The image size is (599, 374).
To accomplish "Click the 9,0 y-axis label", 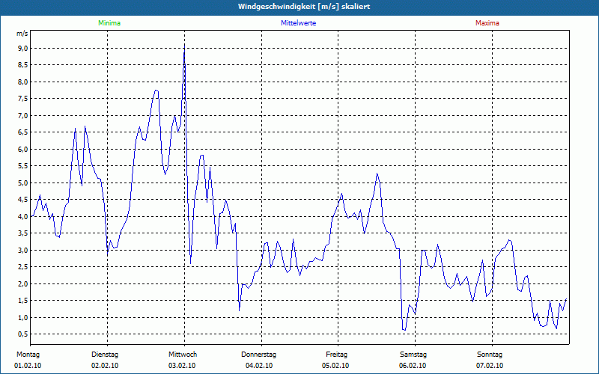I will (x=23, y=48).
